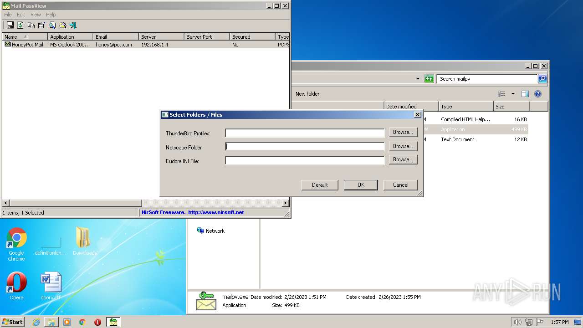Expand the views options dropdown arrow

513,94
